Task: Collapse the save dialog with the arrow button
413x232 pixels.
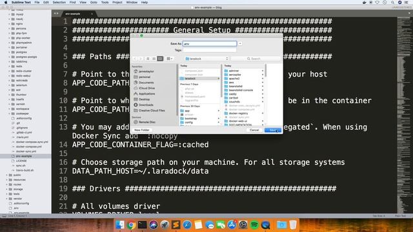Action: coord(240,44)
